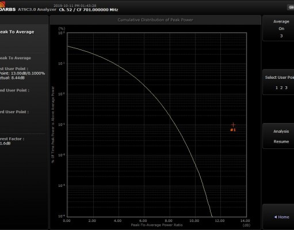The width and height of the screenshot is (294, 230).
Task: Click the Peak To Average panel header
Action: click(17, 32)
